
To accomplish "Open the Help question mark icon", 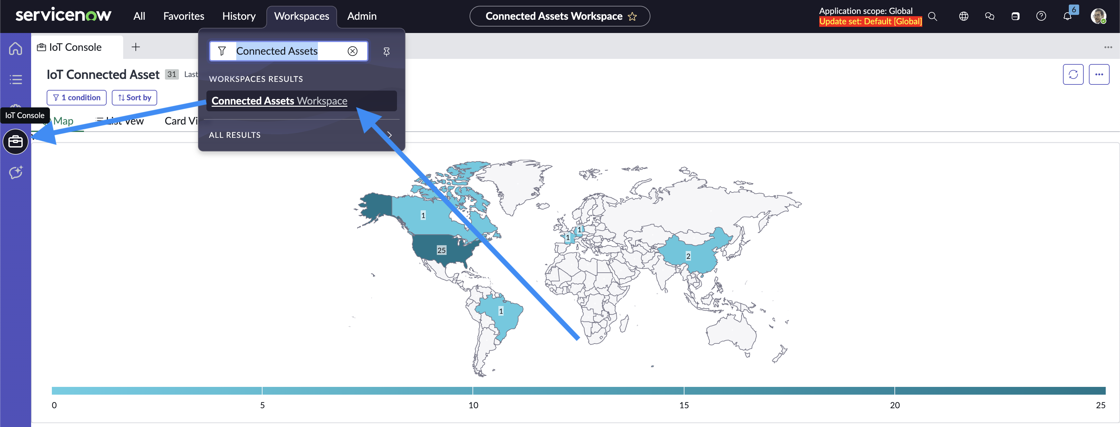I will [x=1041, y=16].
